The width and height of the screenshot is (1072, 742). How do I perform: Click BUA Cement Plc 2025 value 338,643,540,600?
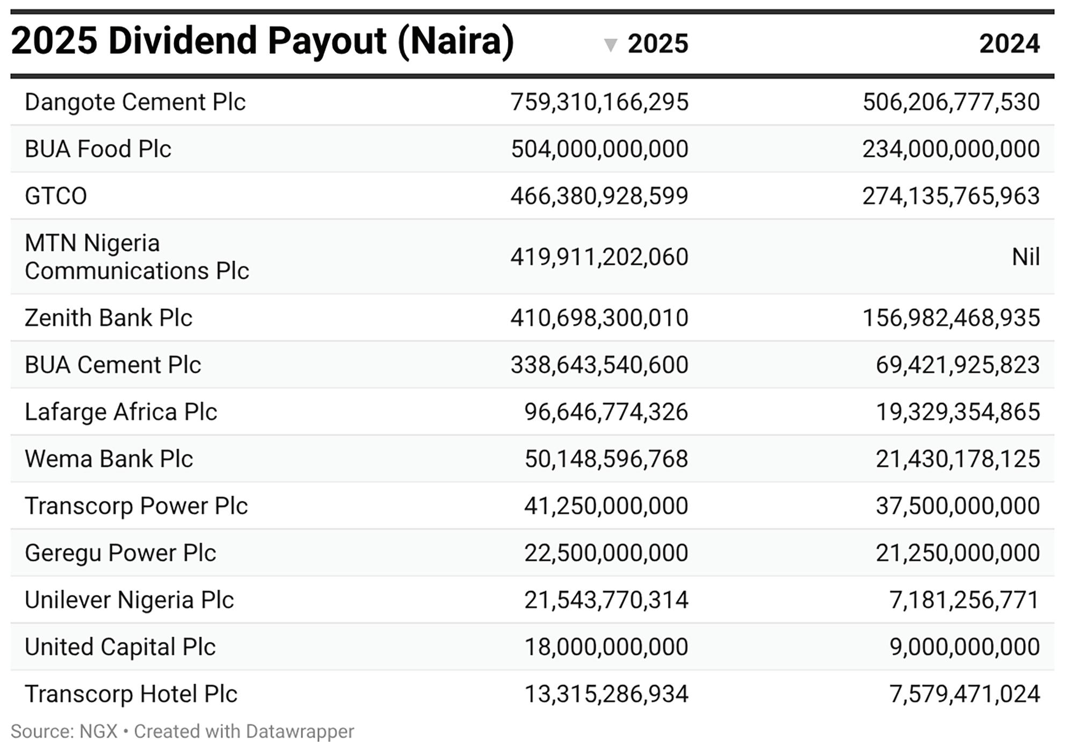click(x=599, y=365)
